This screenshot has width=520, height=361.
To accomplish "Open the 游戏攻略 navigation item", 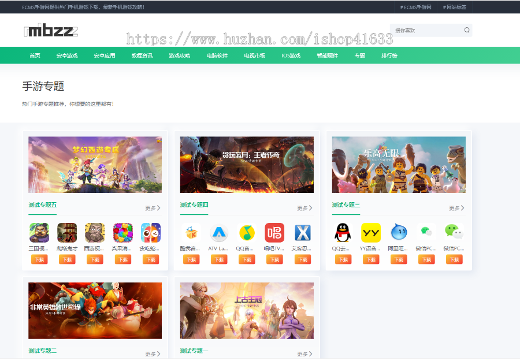I will point(180,55).
